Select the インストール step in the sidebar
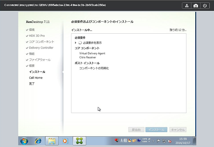214x147 pixels. pyautogui.click(x=37, y=72)
